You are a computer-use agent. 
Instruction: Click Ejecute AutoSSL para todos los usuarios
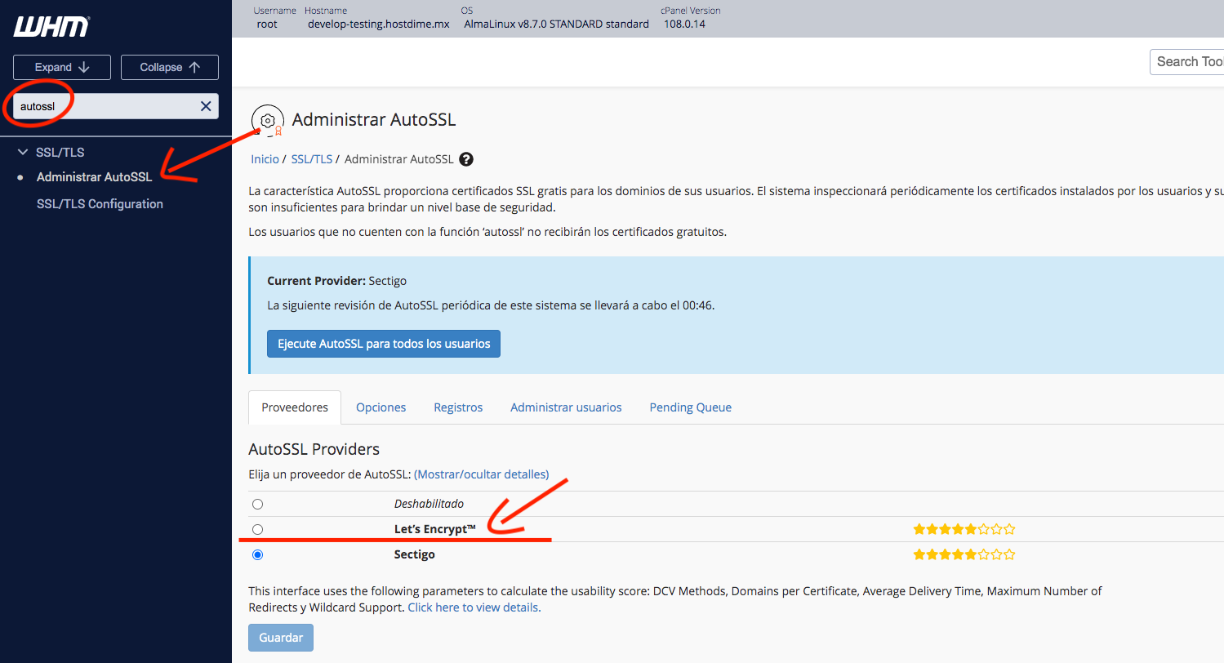[x=384, y=344]
